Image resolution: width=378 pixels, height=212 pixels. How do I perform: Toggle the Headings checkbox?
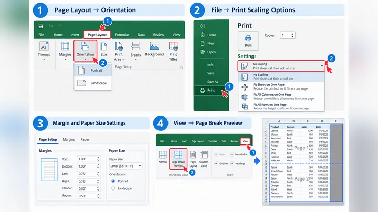coord(232,163)
